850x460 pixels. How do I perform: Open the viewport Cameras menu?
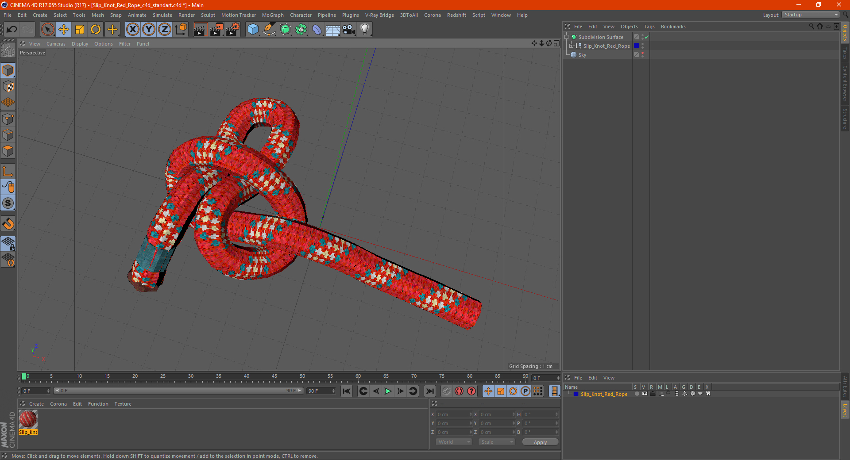pyautogui.click(x=56, y=44)
